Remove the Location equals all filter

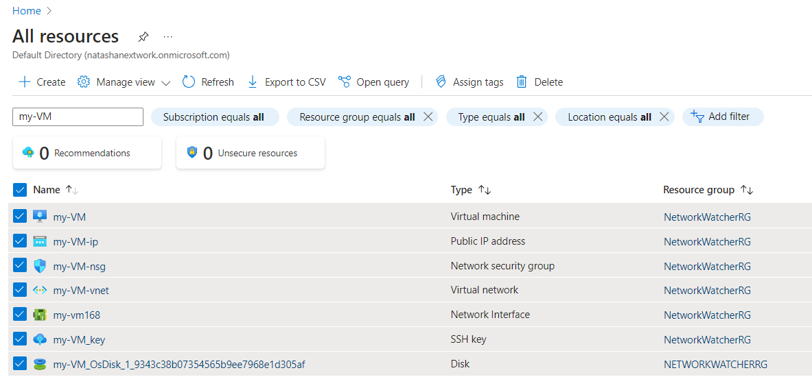point(664,117)
